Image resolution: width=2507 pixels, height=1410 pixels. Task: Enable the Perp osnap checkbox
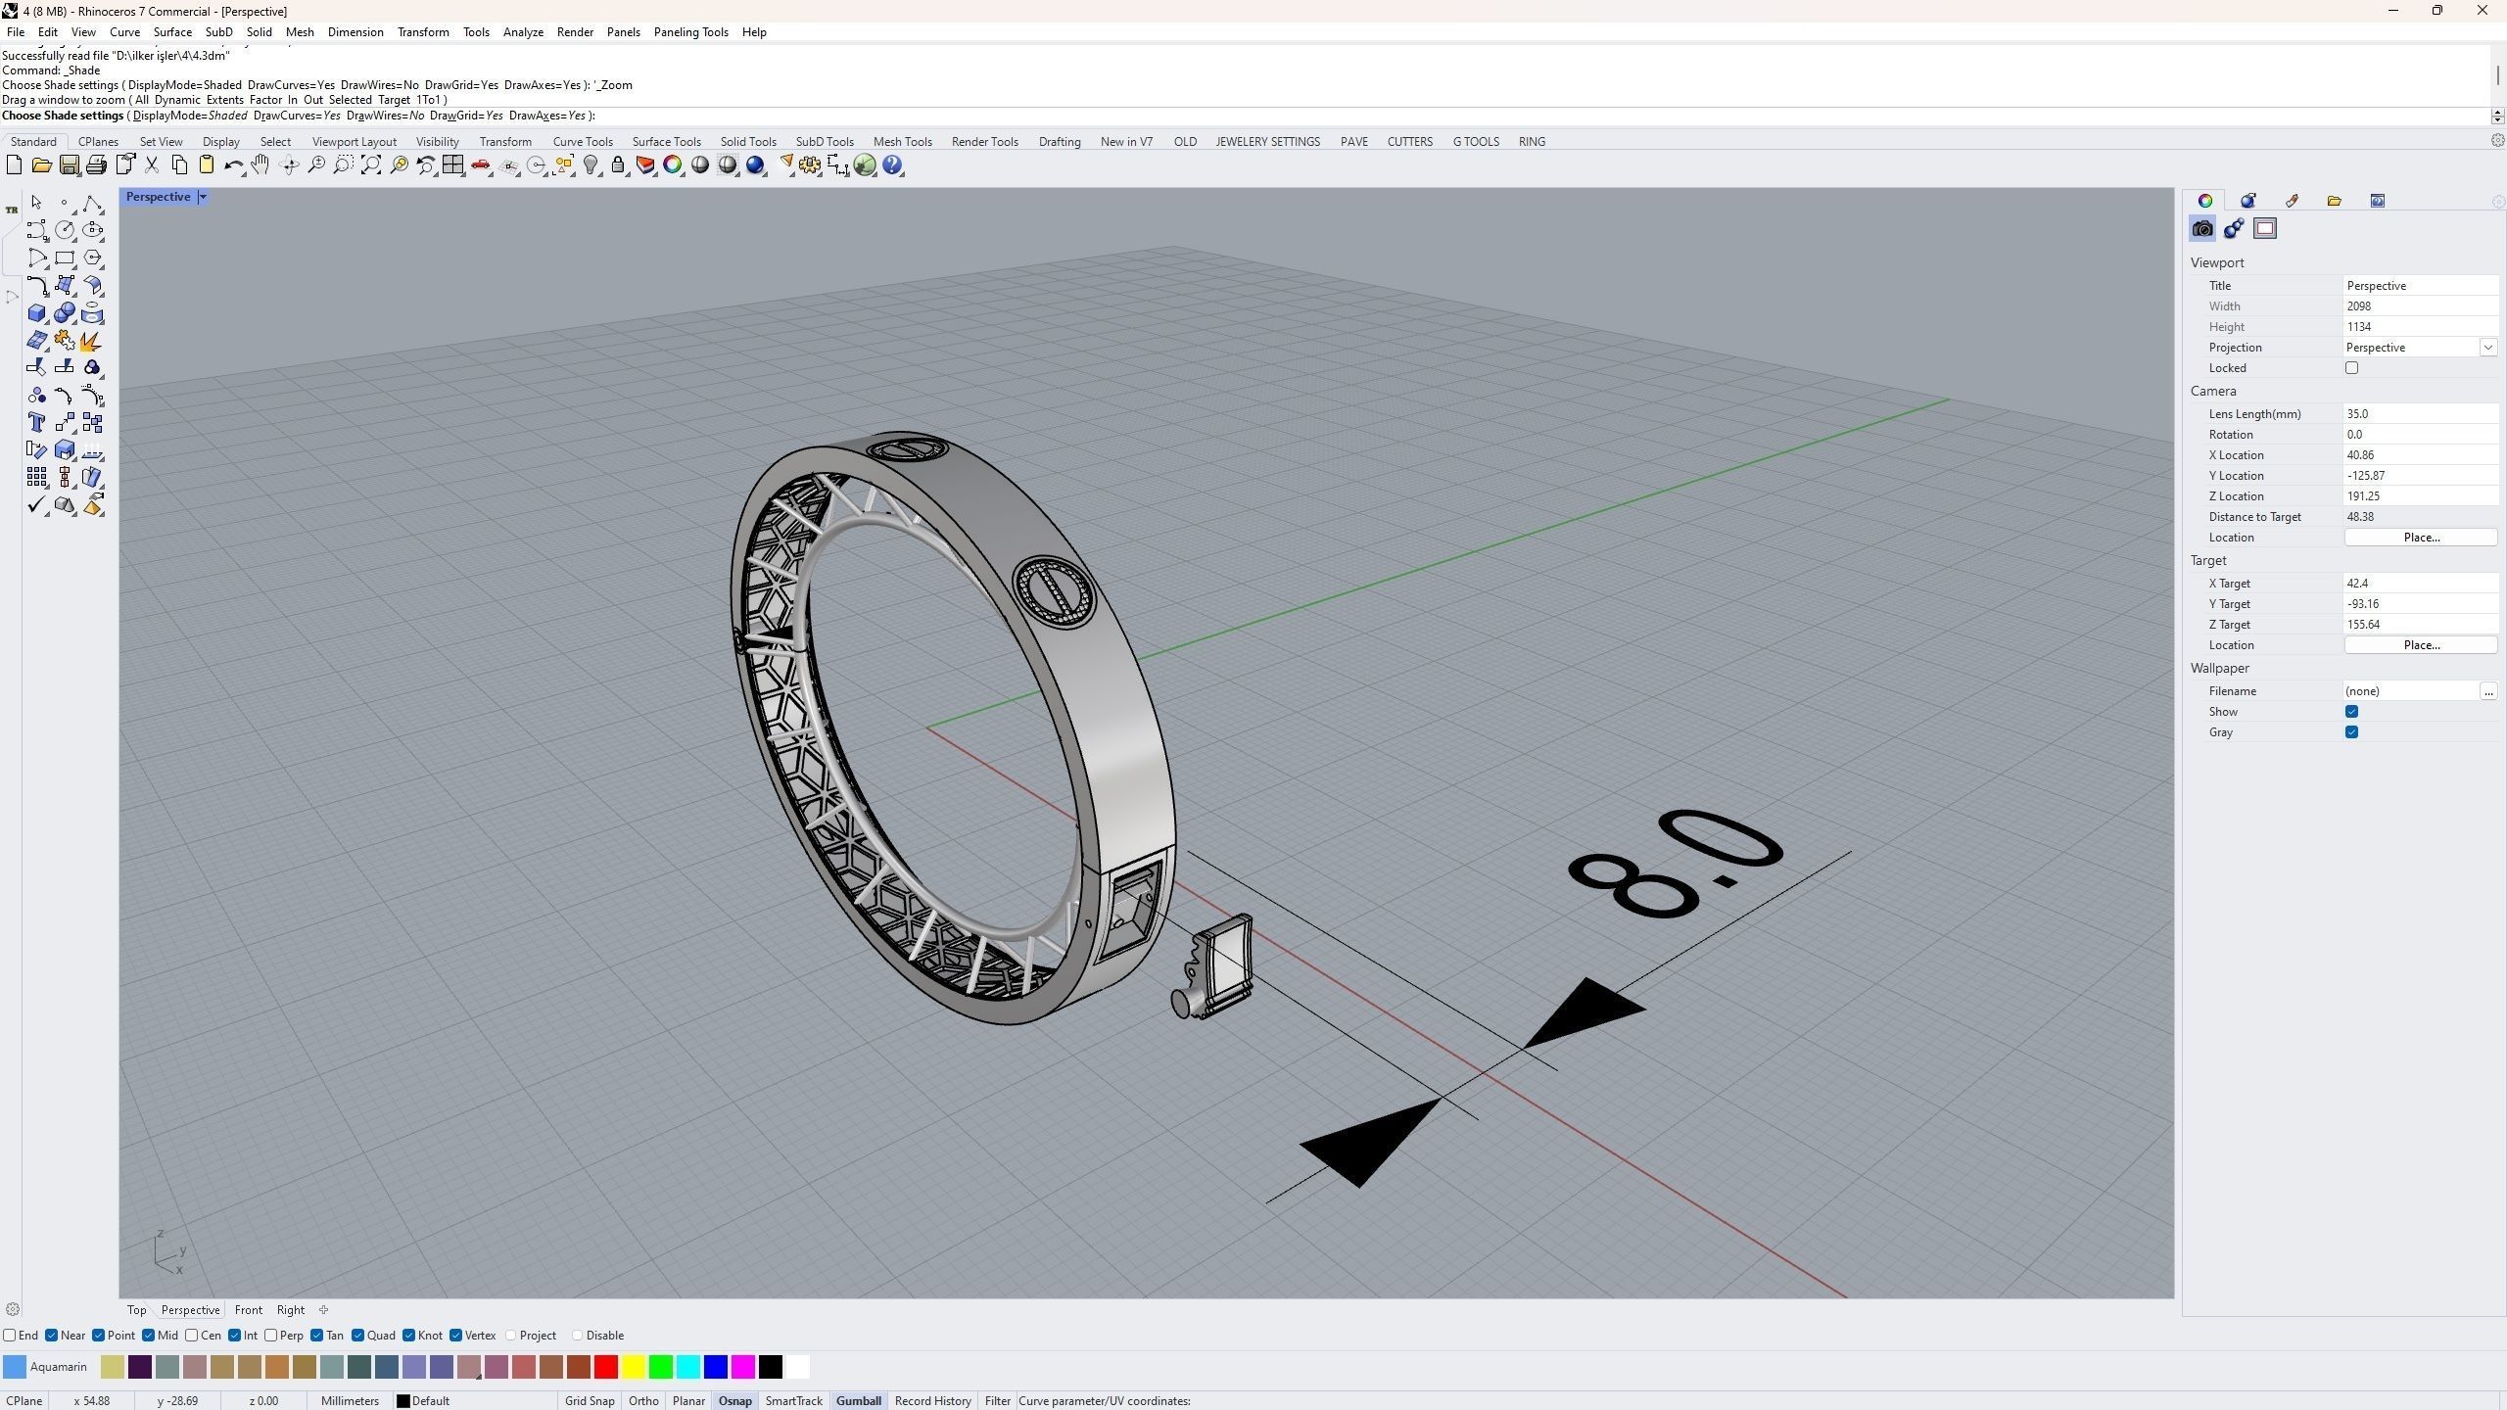[x=271, y=1336]
